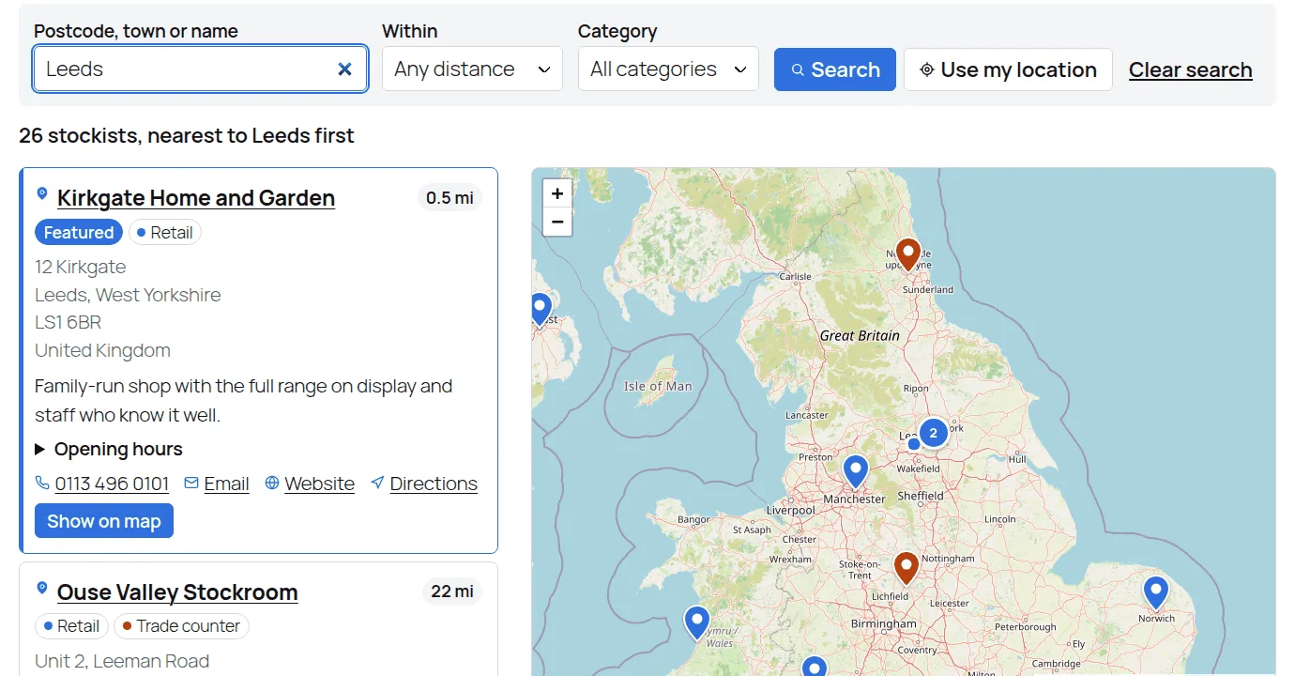Image resolution: width=1295 pixels, height=676 pixels.
Task: Click the orange marker near Lichfield
Action: [906, 568]
